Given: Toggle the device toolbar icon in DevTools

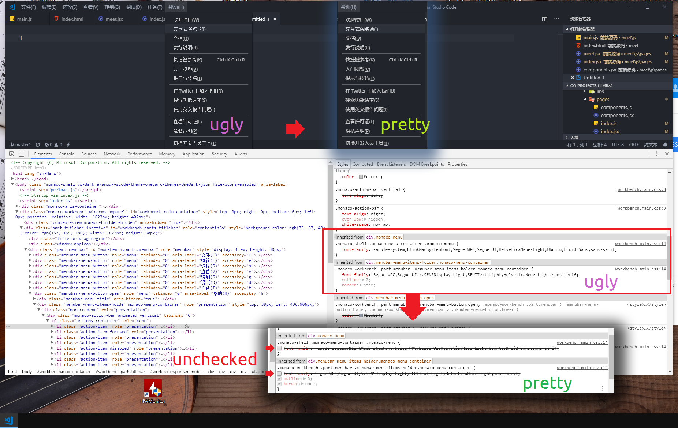Looking at the screenshot, I should click(21, 154).
